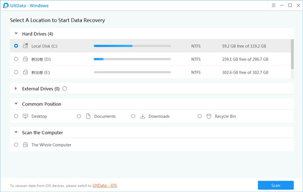Click NTFS in the E: drive row
Image resolution: width=303 pixels, height=192 pixels.
(196, 72)
